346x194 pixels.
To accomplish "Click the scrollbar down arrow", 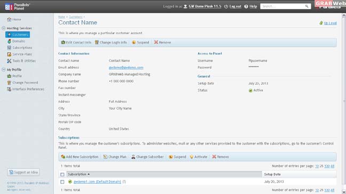I will 344,192.
